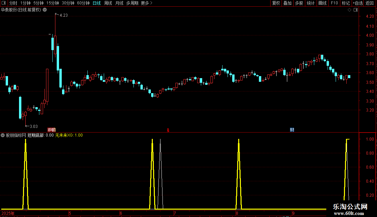Select the 15分钟 period tab
Screen dimensions: 377x217
tap(52, 3)
